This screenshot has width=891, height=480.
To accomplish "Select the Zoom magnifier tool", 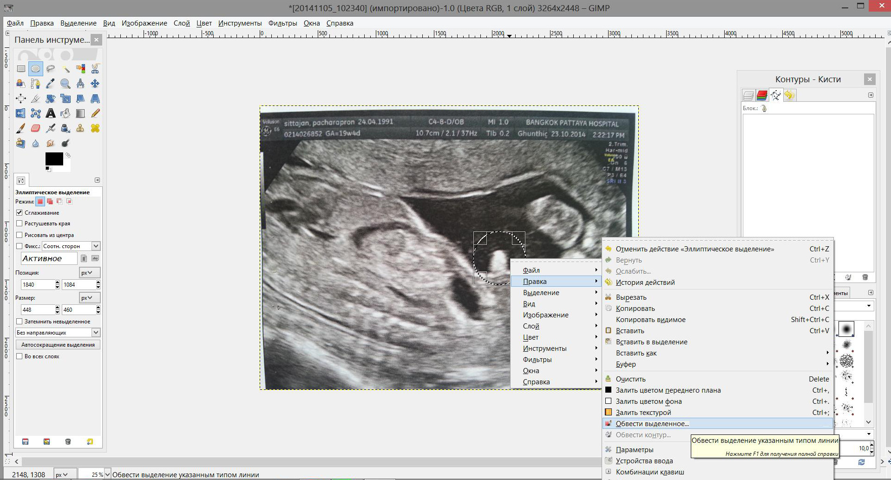I will coord(66,84).
